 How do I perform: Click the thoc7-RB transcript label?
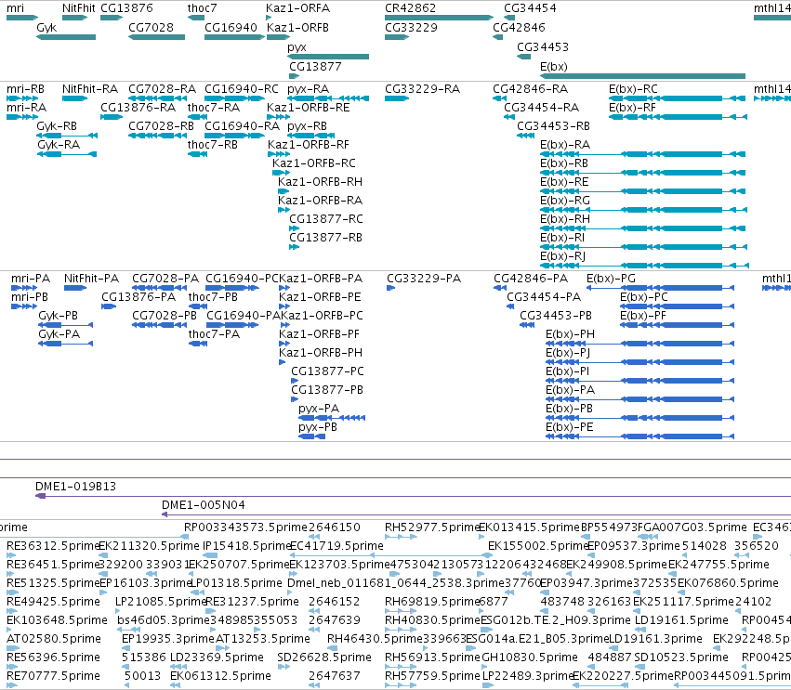coord(212,145)
